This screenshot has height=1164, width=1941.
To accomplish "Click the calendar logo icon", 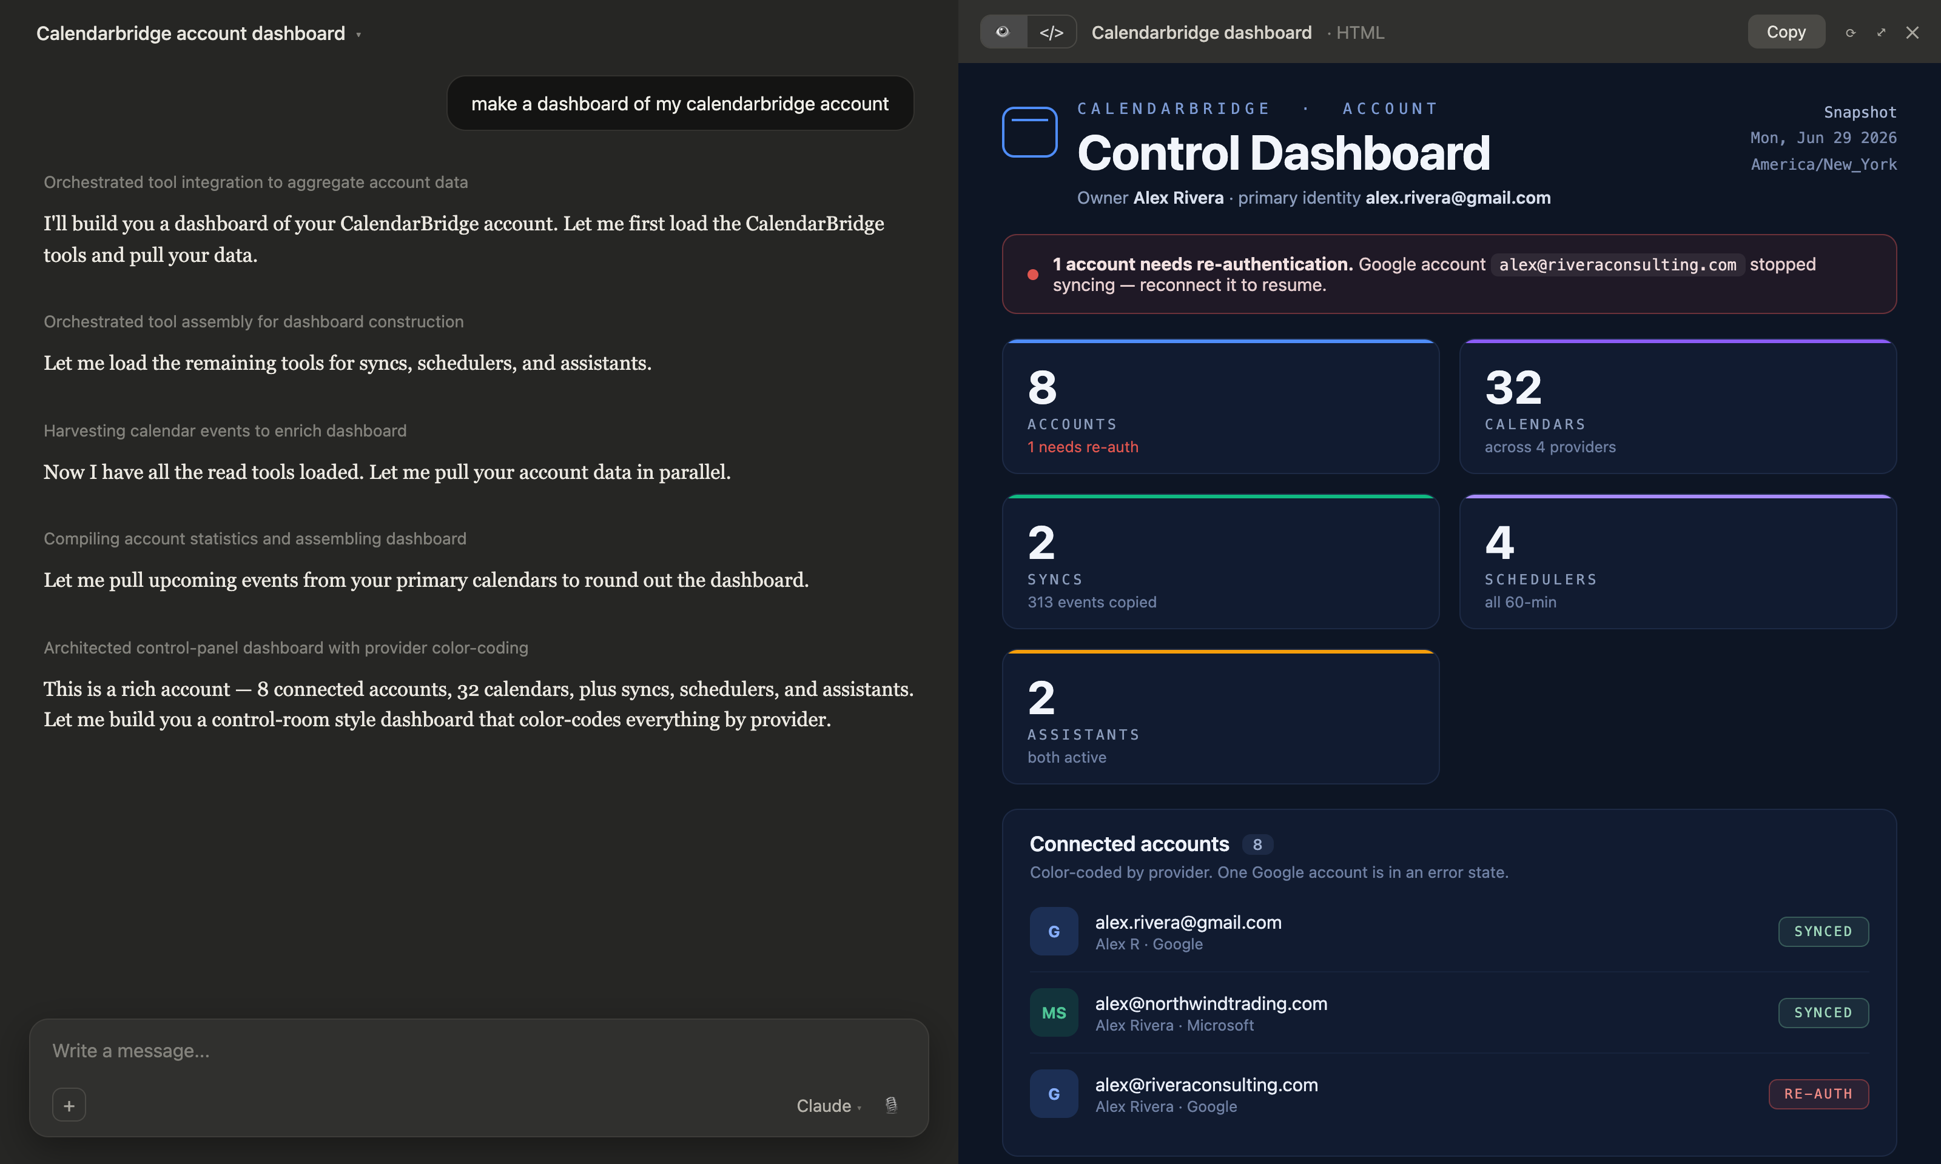I will click(x=1029, y=132).
